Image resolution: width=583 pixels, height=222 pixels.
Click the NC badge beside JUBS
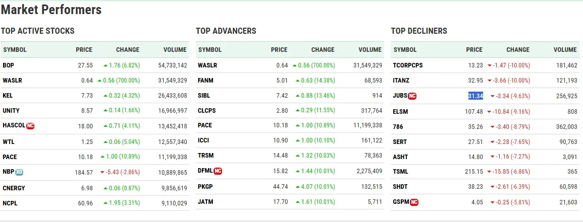click(x=412, y=96)
